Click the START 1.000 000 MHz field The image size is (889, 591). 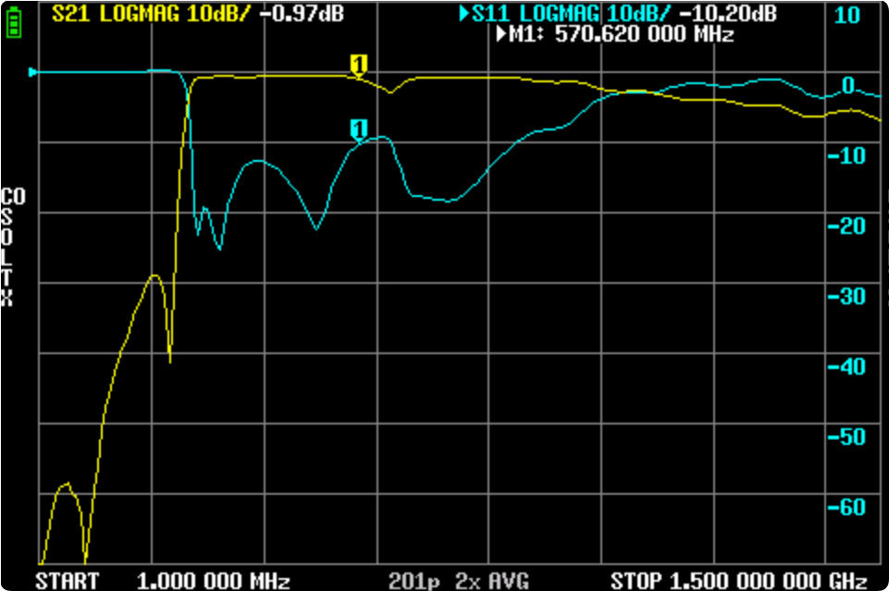[x=164, y=581]
